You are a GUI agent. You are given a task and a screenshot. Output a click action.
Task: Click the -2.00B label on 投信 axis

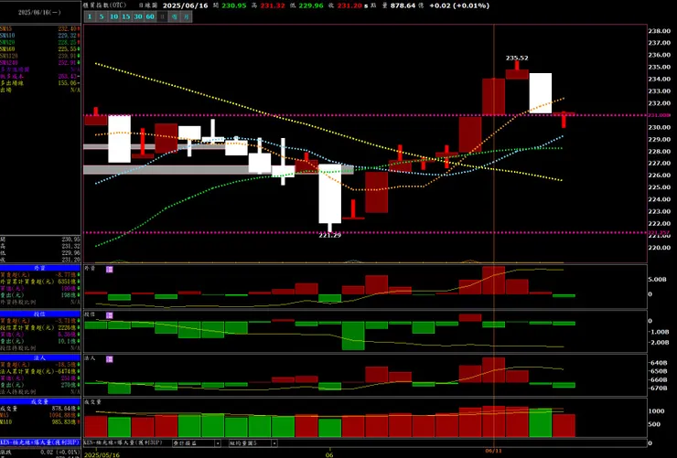(658, 343)
